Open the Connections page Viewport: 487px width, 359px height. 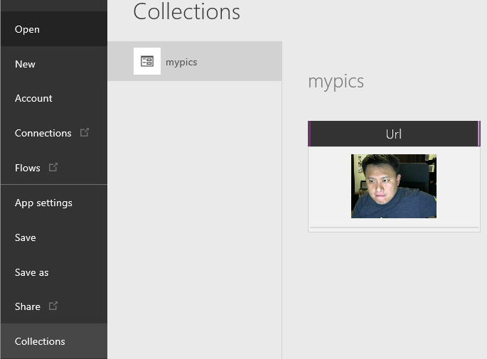click(x=43, y=133)
